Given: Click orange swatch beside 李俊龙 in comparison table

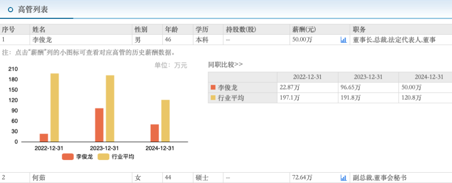Looking at the screenshot, I should pos(213,88).
